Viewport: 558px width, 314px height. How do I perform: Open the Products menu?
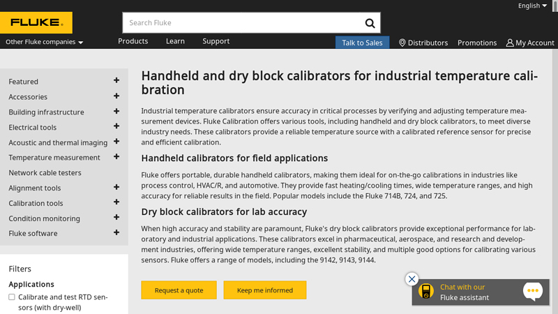click(x=133, y=41)
